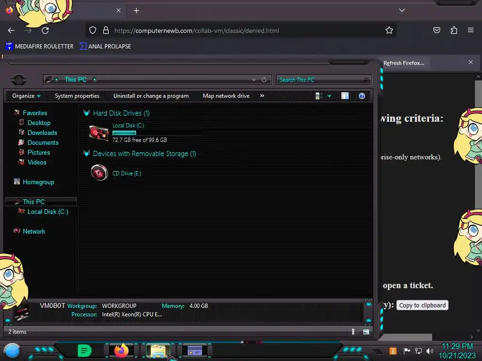Open Explorer help icon
482x361 pixels.
pyautogui.click(x=362, y=96)
